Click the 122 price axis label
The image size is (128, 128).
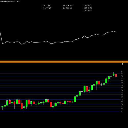click(122, 99)
